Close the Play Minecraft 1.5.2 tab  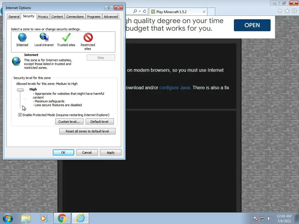point(204,12)
